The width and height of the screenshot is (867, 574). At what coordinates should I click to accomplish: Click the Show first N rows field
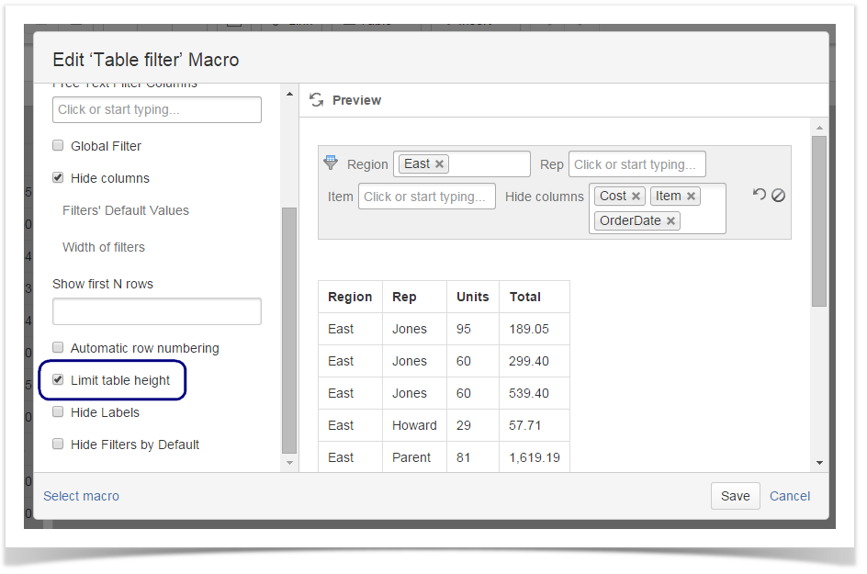click(157, 311)
